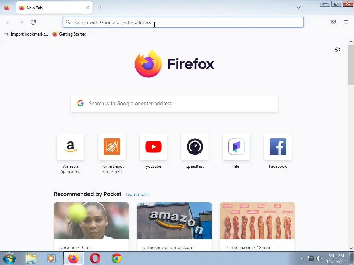Click the Firefox taskbar button
This screenshot has width=354, height=265.
[74, 258]
